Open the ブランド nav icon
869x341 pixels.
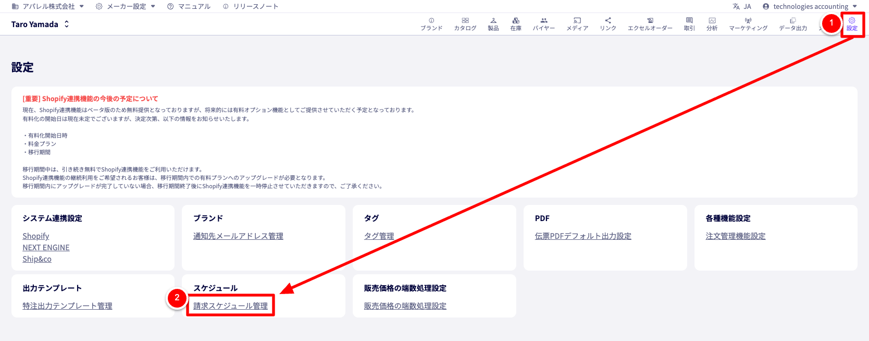pos(431,24)
